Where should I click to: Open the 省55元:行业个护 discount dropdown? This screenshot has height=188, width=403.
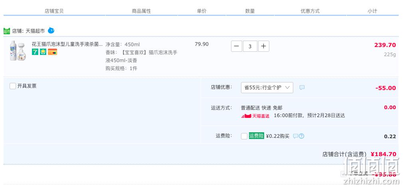pos(267,88)
